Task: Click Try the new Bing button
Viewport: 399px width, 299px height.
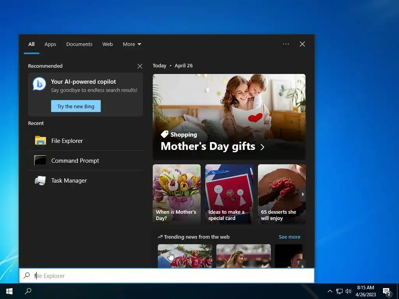Action: tap(76, 106)
